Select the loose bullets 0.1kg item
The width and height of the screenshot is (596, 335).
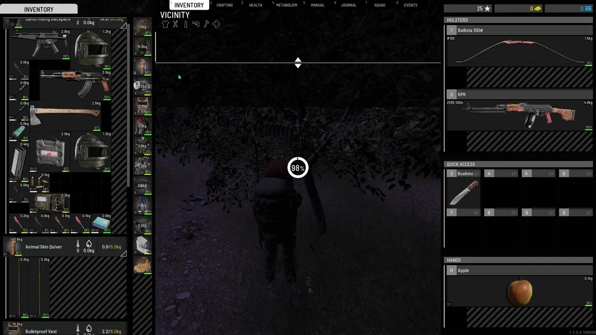[40, 182]
